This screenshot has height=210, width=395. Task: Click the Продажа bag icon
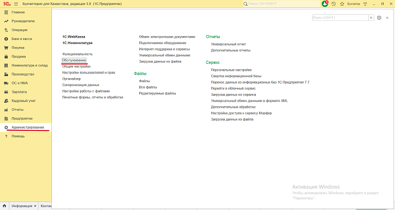pos(6,56)
